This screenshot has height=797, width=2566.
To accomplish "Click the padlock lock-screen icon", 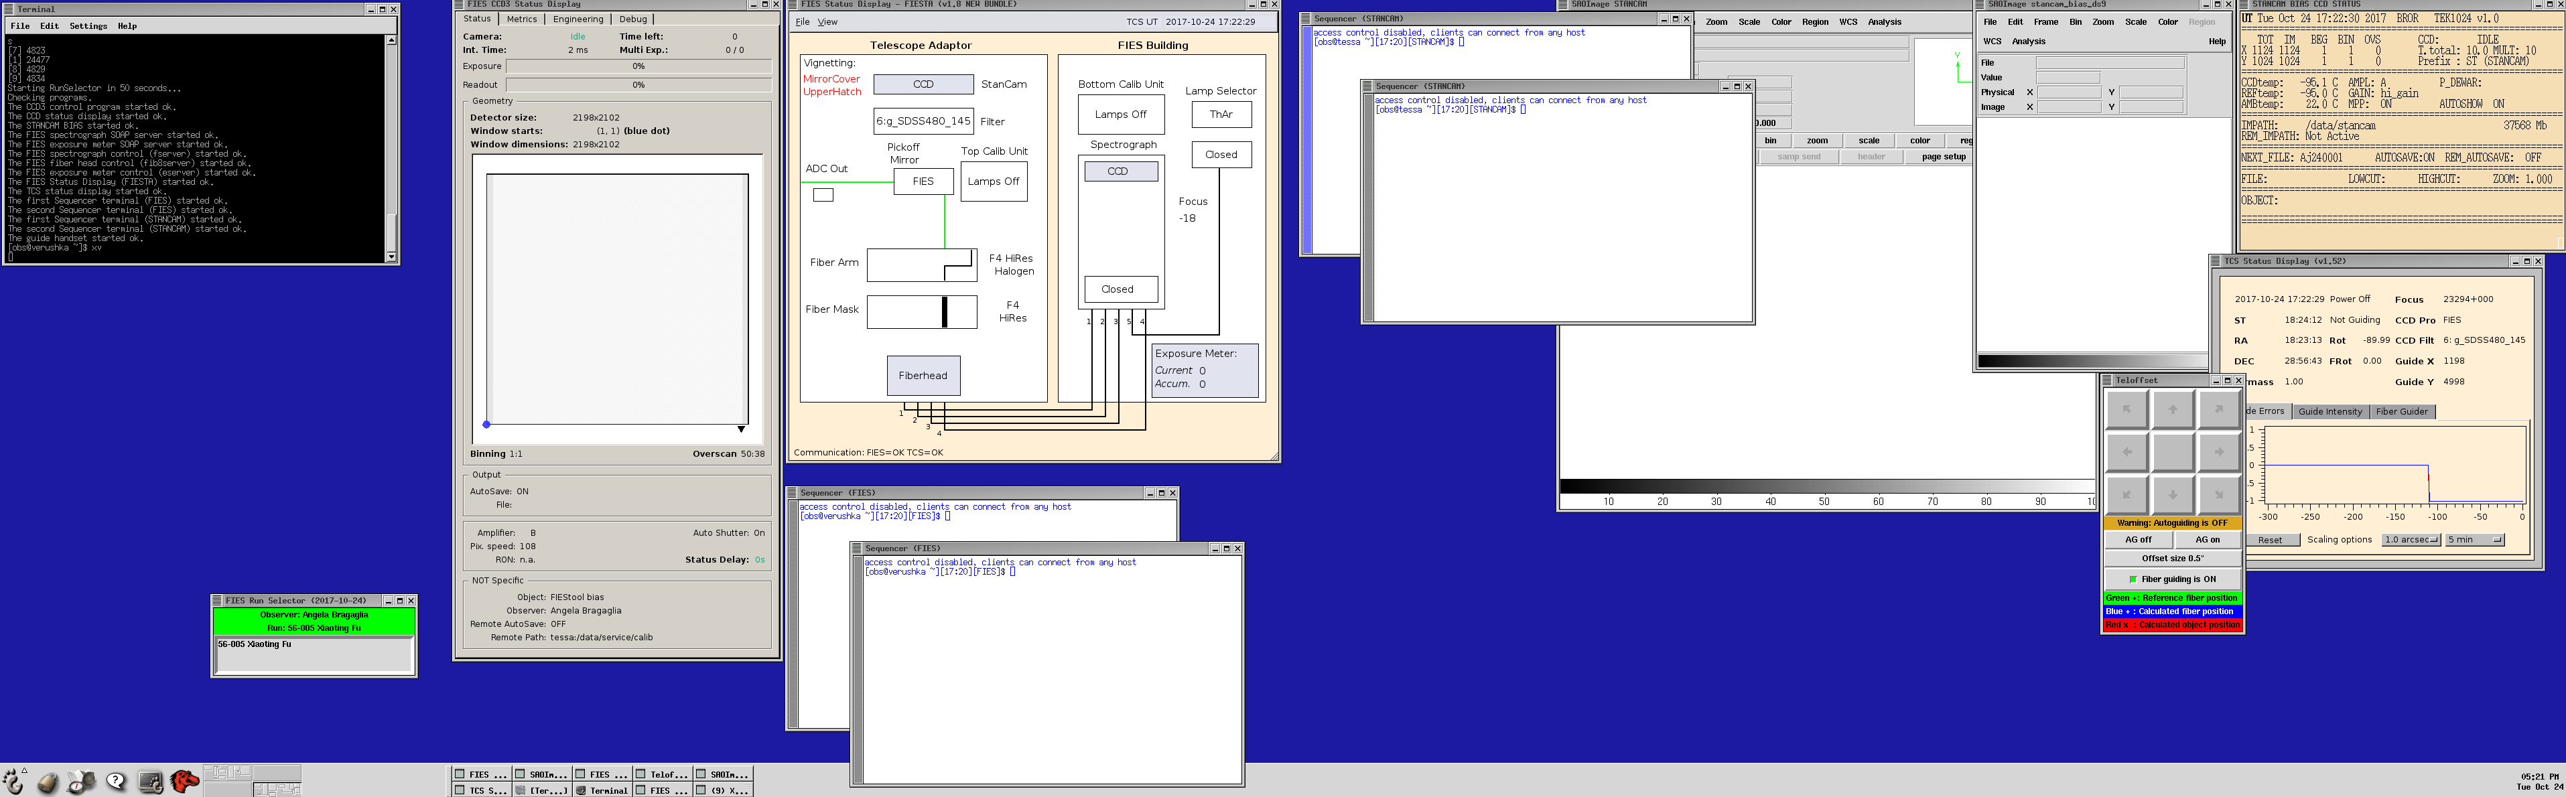I will (x=48, y=782).
